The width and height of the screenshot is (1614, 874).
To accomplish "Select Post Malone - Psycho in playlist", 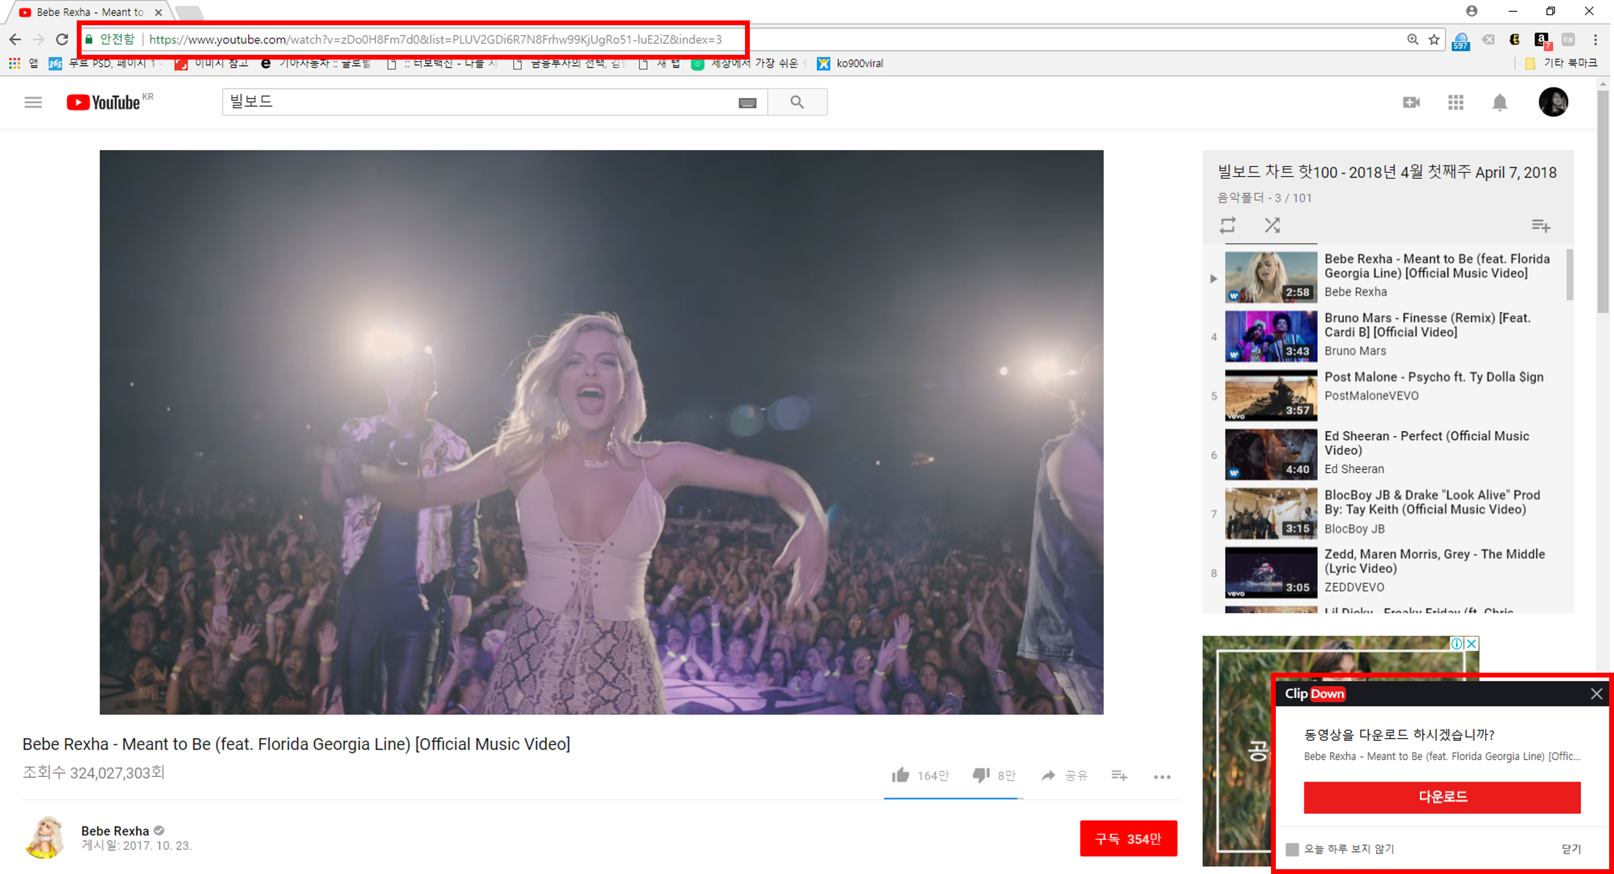I will pyautogui.click(x=1387, y=395).
